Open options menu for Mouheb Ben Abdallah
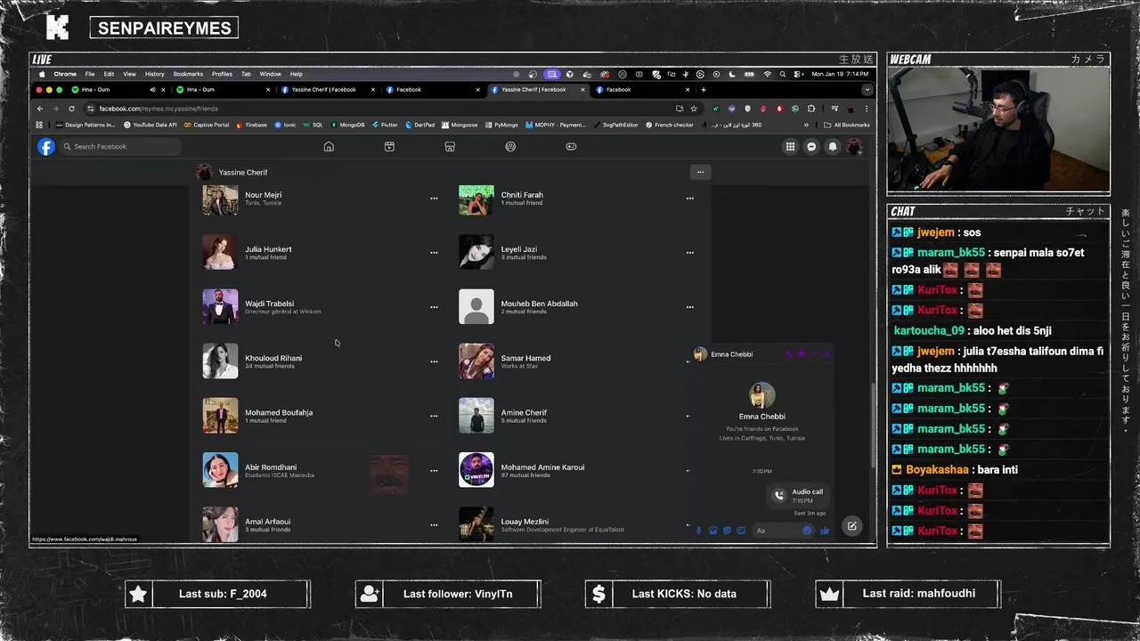This screenshot has width=1140, height=641. pos(689,307)
